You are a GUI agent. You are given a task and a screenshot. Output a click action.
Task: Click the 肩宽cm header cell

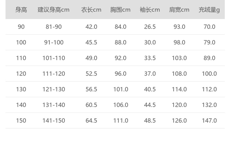[179, 10]
